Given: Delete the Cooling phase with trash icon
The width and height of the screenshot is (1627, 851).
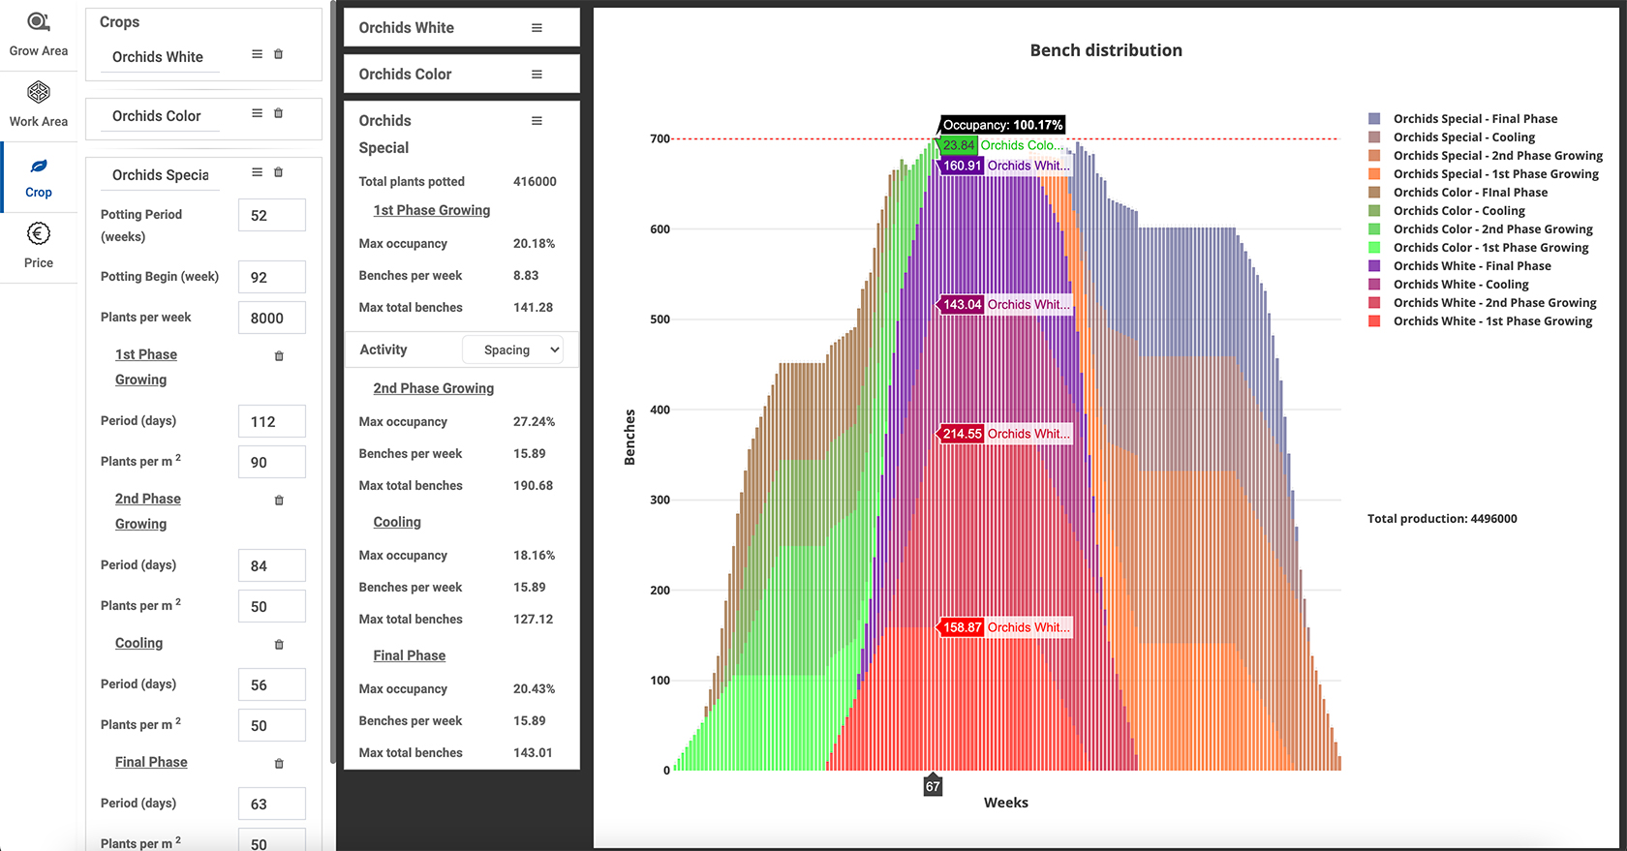Looking at the screenshot, I should pos(279,645).
